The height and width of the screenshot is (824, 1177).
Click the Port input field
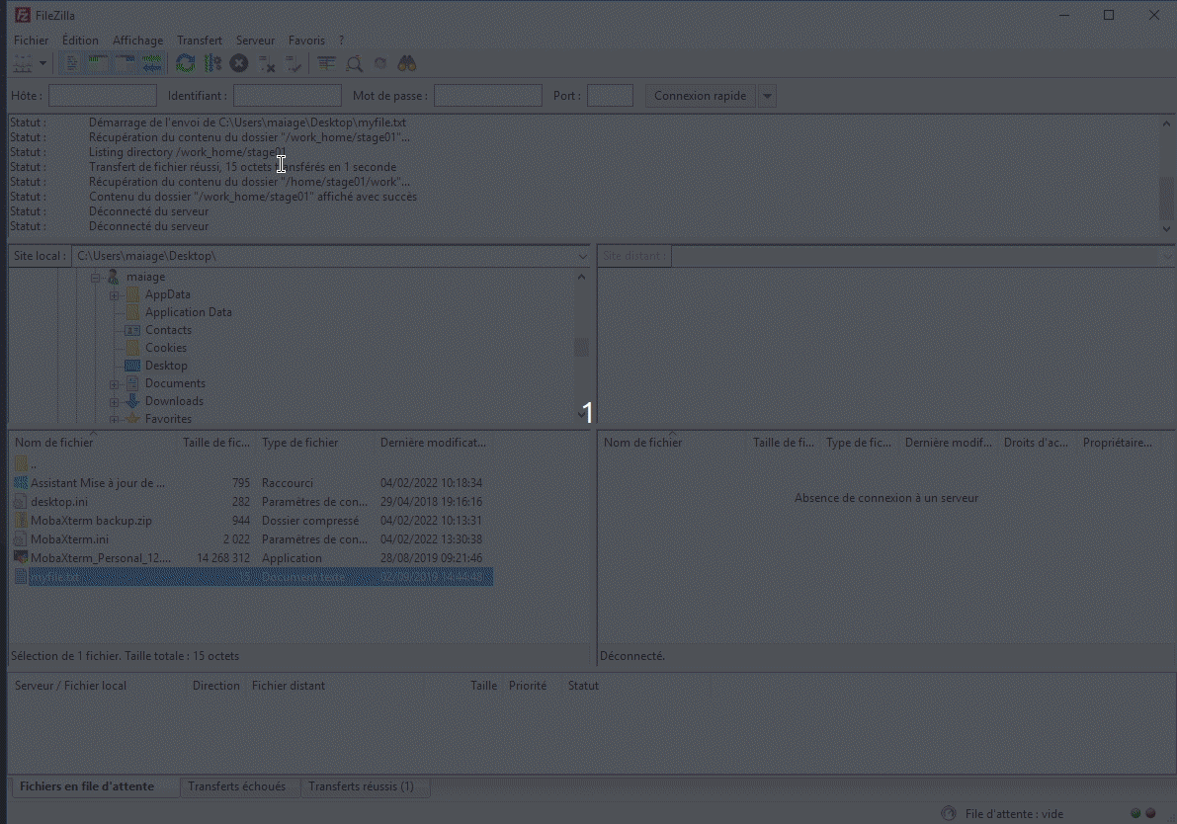(x=611, y=96)
